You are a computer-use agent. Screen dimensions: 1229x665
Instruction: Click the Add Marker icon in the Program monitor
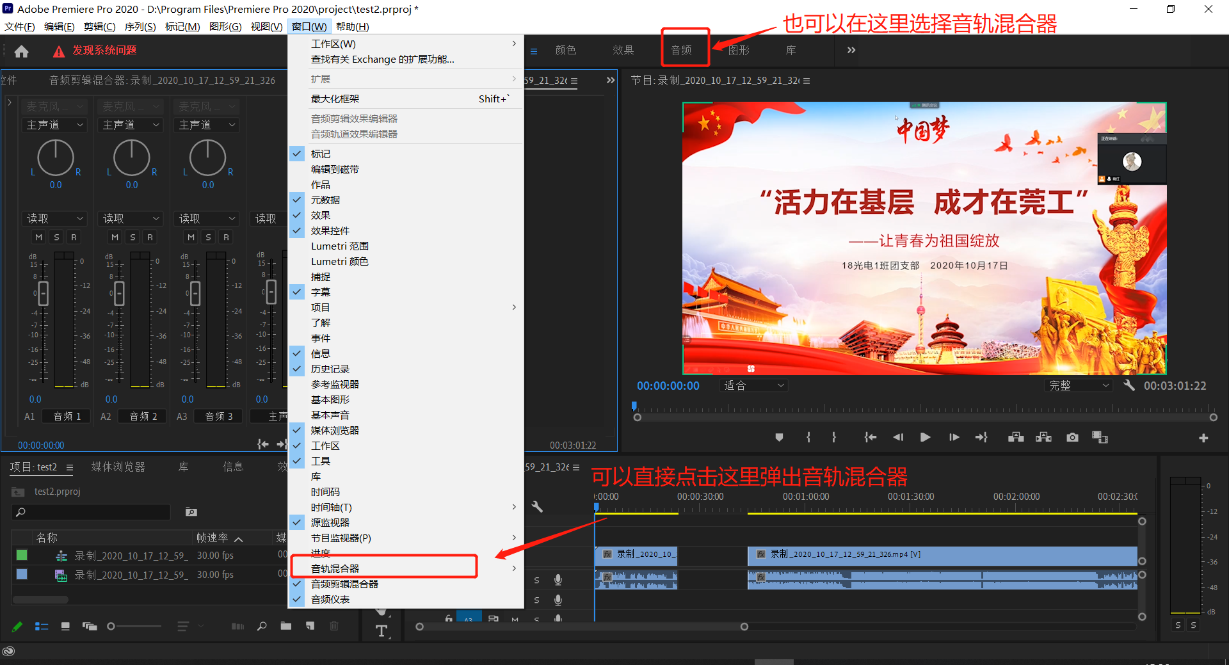[779, 437]
